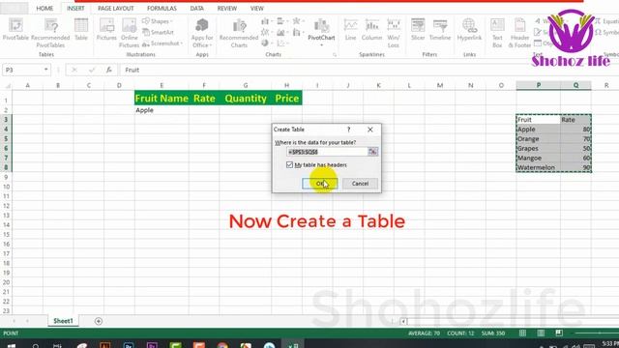Cancel the formula bar entry
619x348 pixels.
click(x=74, y=70)
